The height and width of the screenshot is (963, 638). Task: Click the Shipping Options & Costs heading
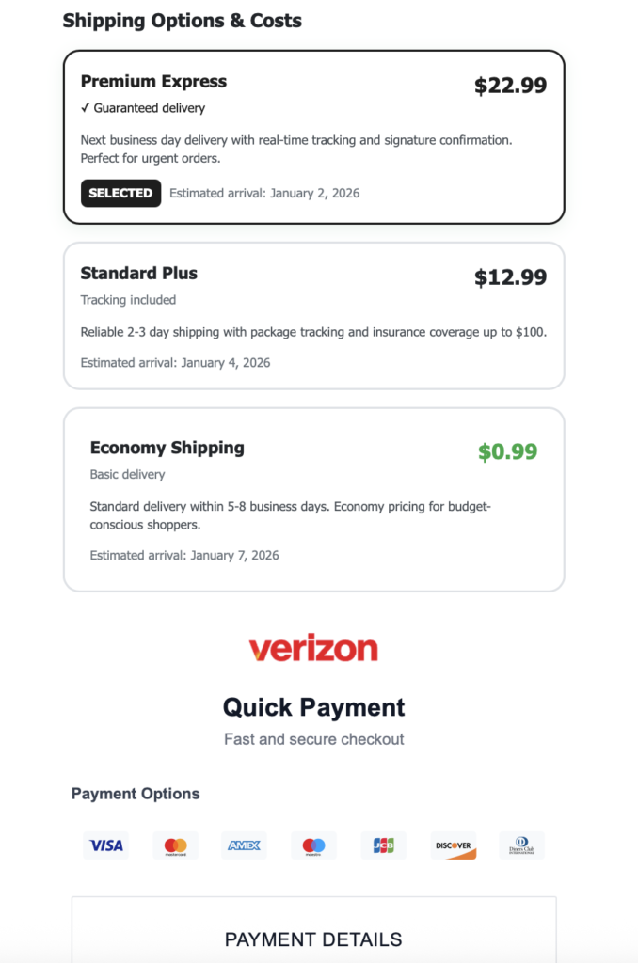[183, 21]
